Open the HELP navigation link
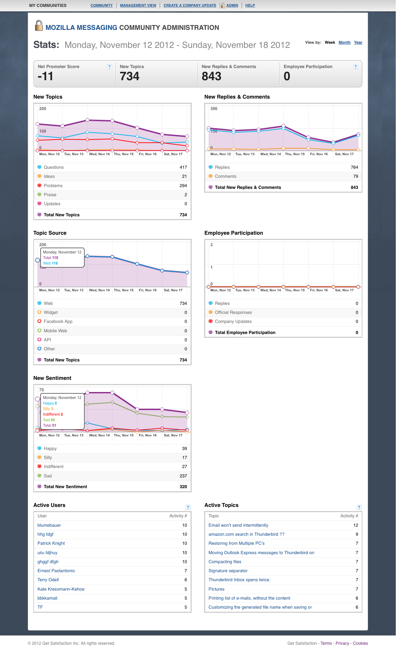The image size is (401, 651). click(x=250, y=6)
